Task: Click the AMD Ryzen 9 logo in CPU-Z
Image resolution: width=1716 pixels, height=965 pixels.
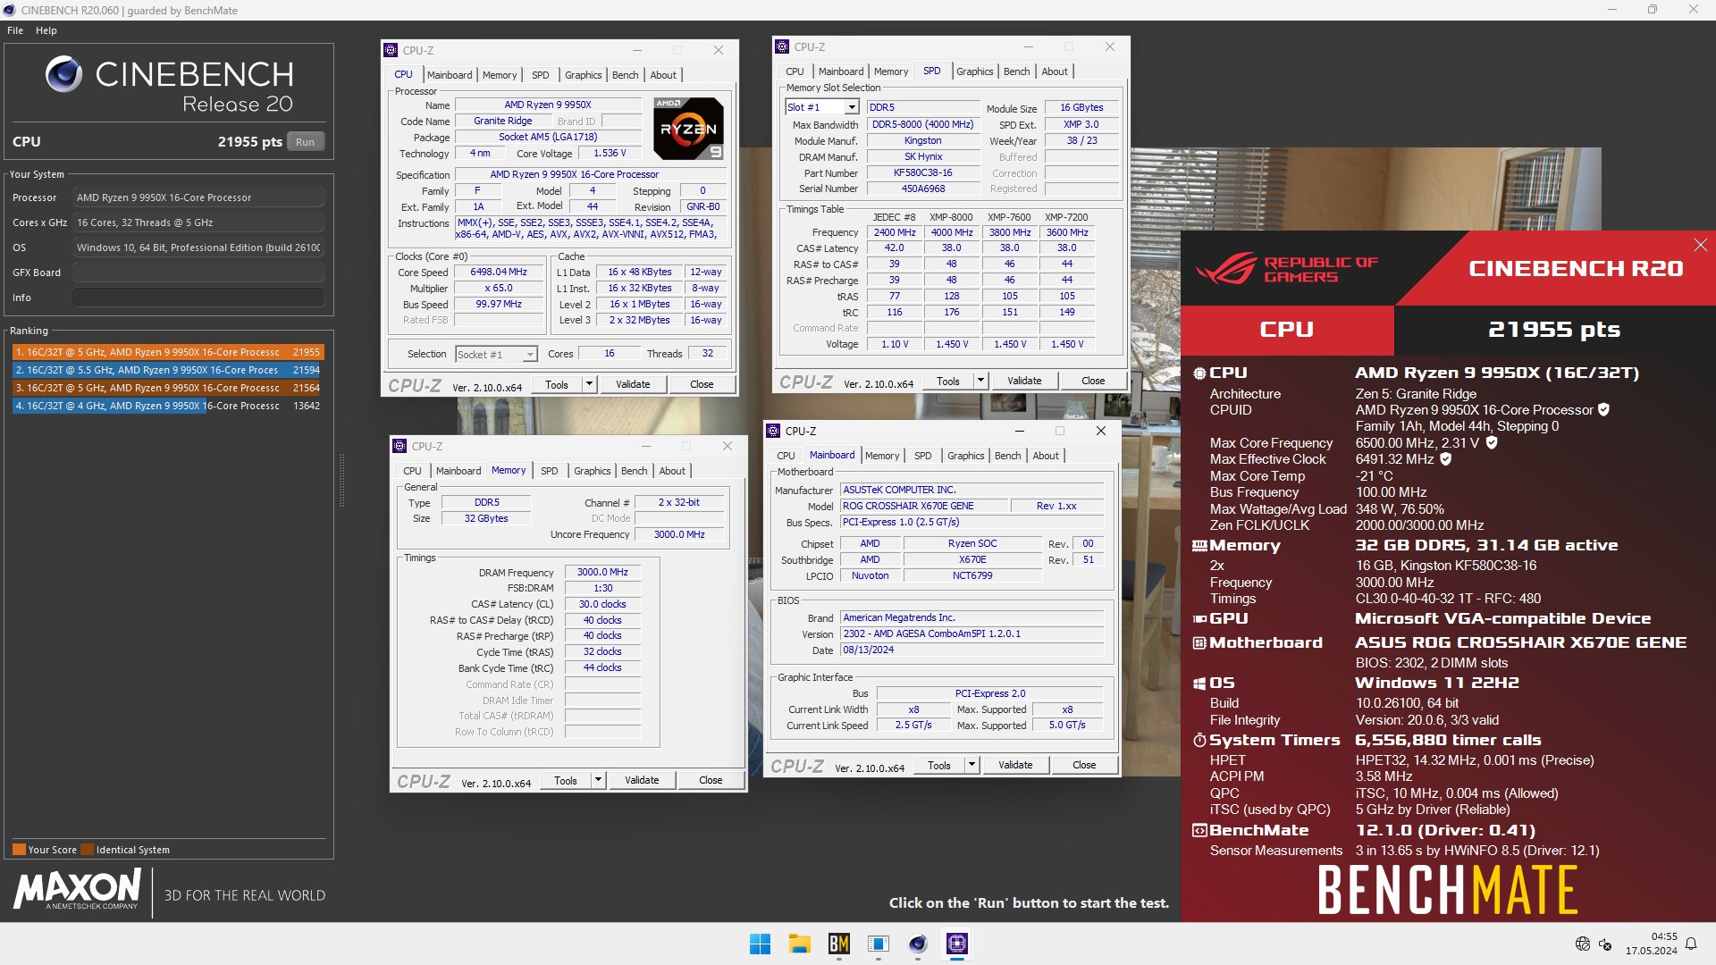Action: 687,129
